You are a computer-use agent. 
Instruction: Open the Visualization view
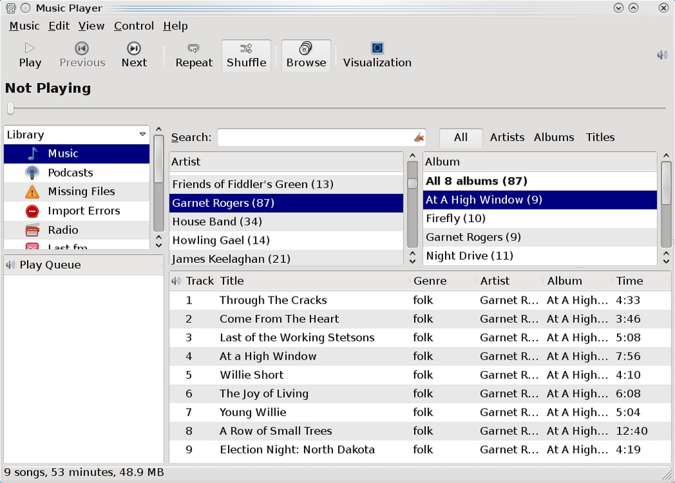point(376,55)
